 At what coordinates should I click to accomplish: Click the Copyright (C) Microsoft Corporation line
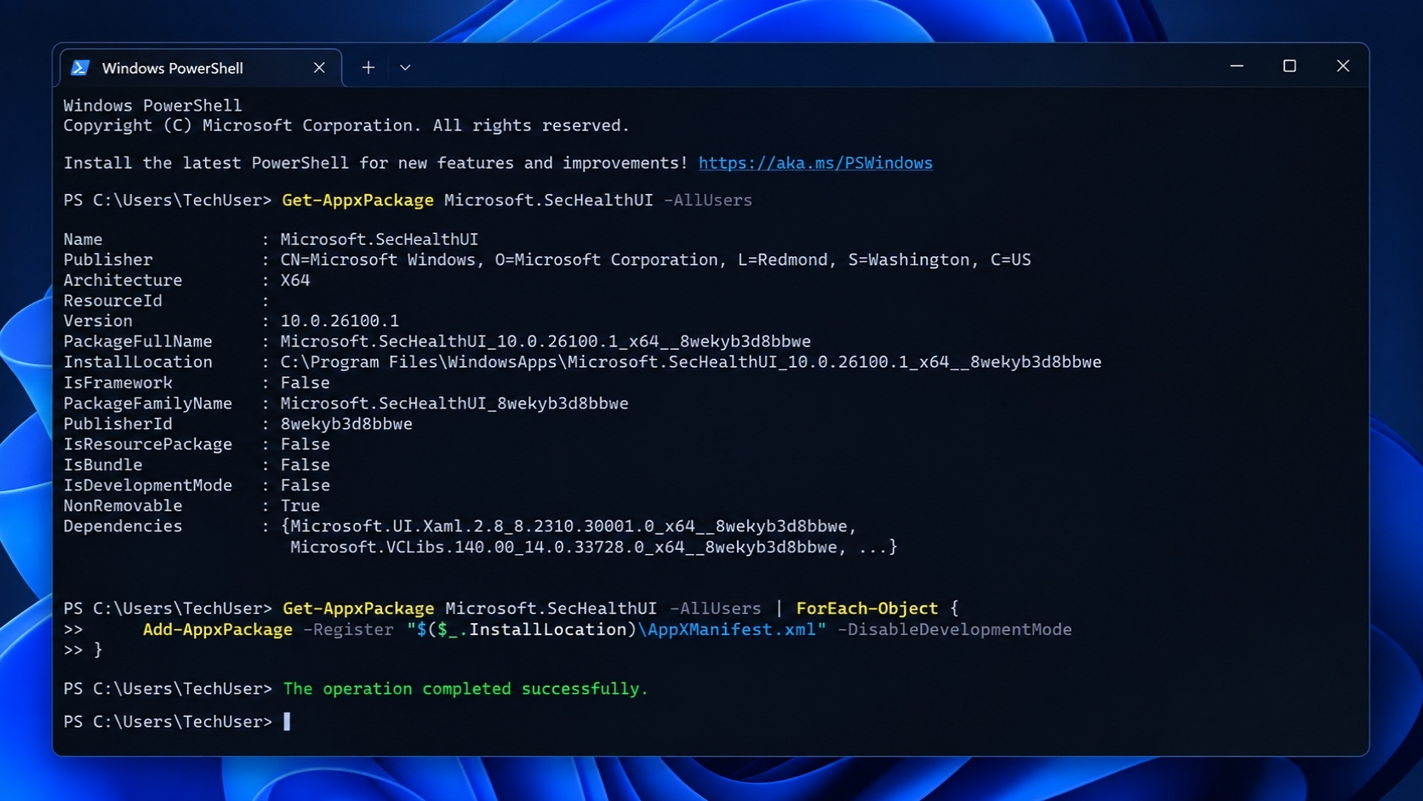click(x=346, y=125)
